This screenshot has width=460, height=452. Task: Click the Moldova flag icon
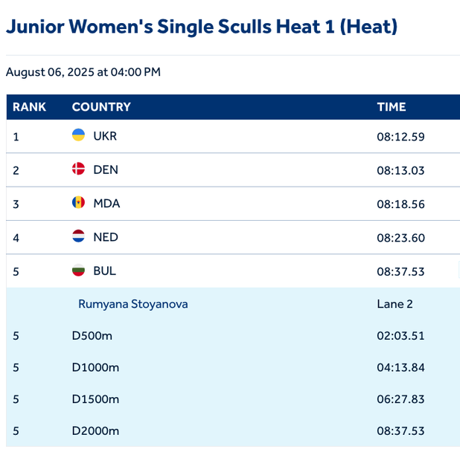click(78, 203)
